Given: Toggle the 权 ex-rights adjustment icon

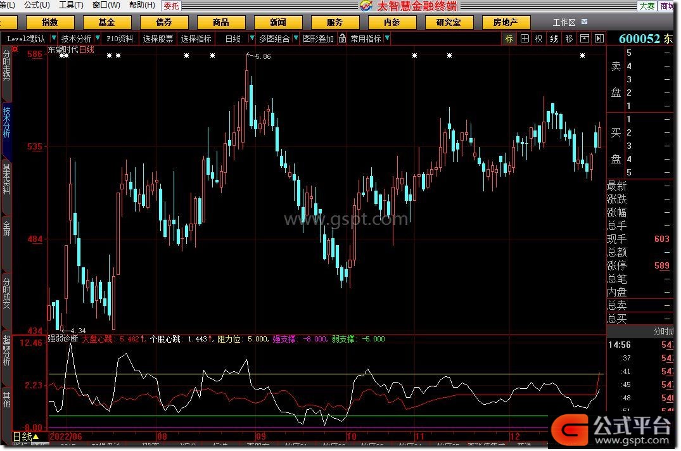Looking at the screenshot, I should [x=538, y=39].
